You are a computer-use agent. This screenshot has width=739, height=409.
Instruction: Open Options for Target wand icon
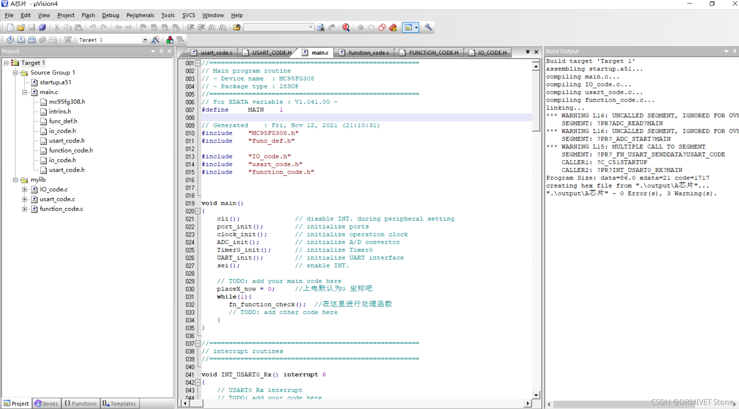click(155, 40)
